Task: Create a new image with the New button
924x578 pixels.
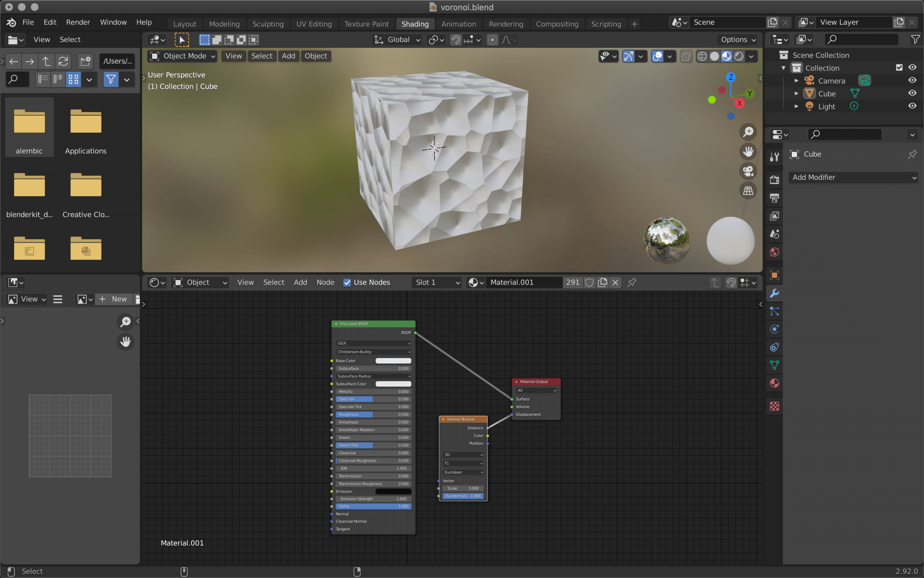Action: coord(114,299)
